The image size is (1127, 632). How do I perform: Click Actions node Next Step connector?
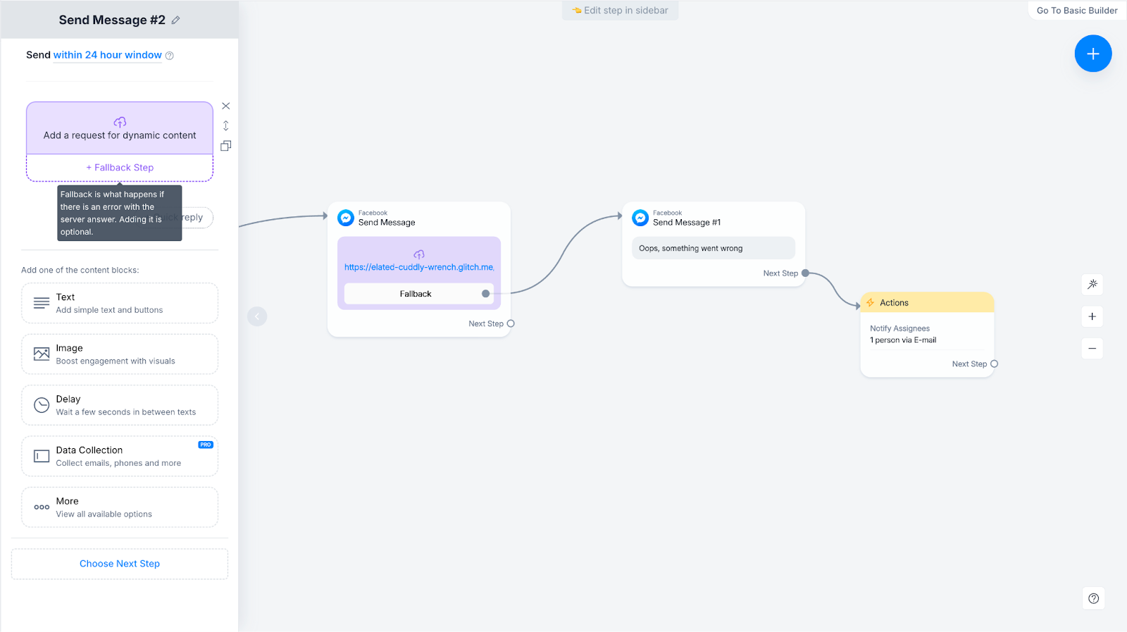click(994, 364)
